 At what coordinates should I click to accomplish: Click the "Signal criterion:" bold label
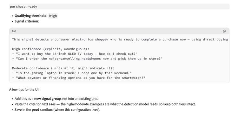pos(27,21)
